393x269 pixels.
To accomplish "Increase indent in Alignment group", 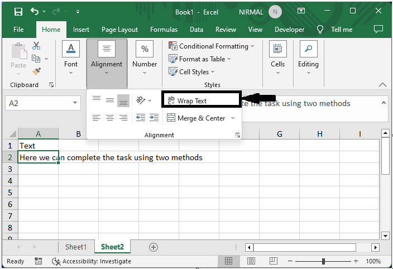I will 154,118.
